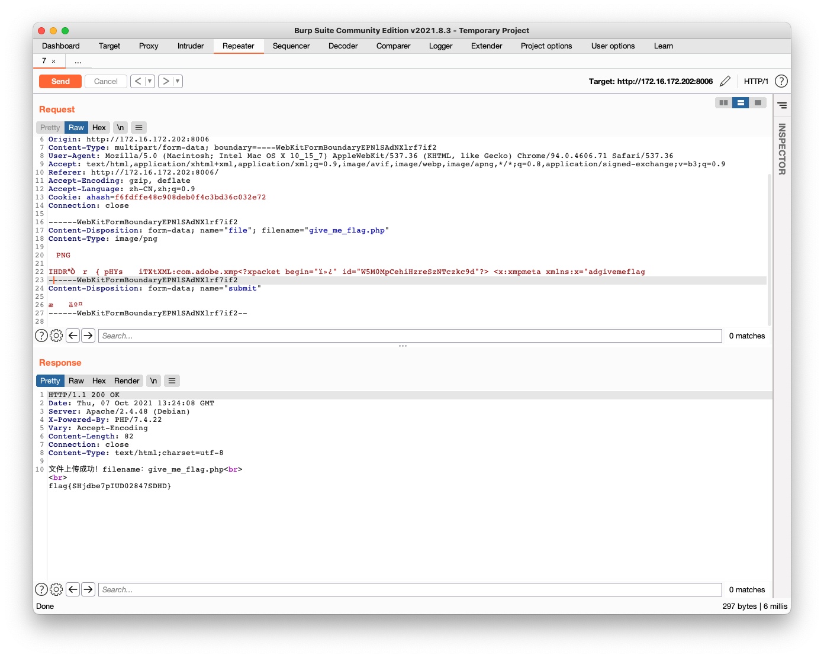Open the vertical INSPECTOR side panel
Viewport: 824px width, 658px height.
click(x=782, y=149)
